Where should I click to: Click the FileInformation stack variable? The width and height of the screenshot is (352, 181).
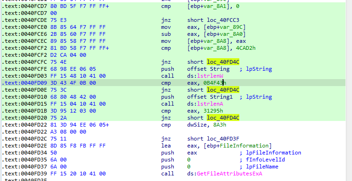point(244,146)
